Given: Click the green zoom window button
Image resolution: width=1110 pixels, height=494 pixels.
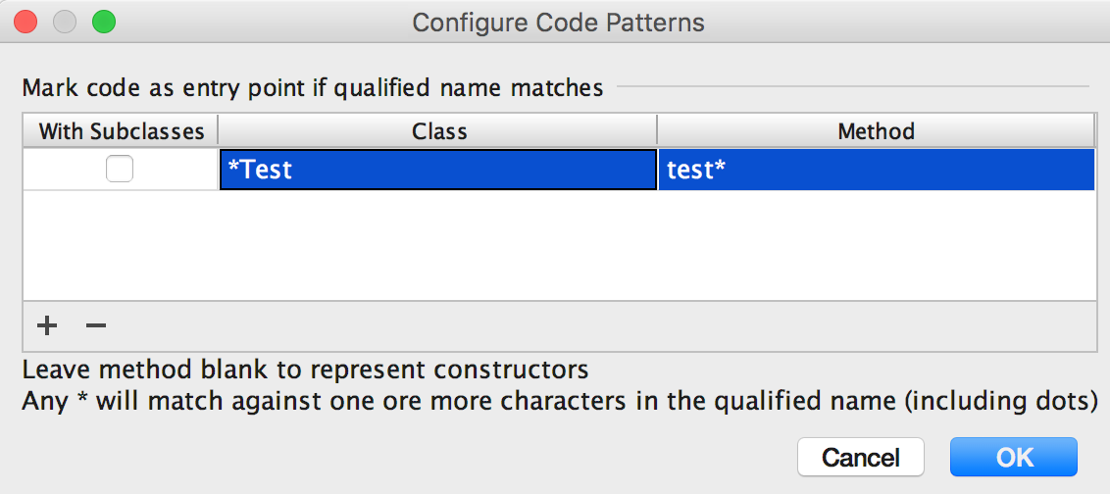Looking at the screenshot, I should [103, 23].
